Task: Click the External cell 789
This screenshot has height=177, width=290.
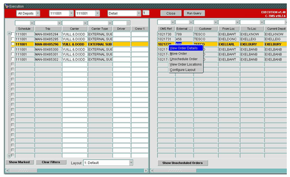Action: tap(184, 34)
